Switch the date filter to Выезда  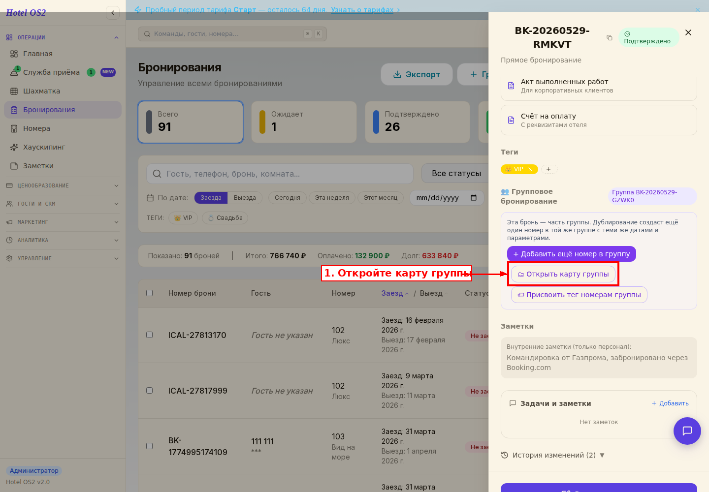[245, 198]
